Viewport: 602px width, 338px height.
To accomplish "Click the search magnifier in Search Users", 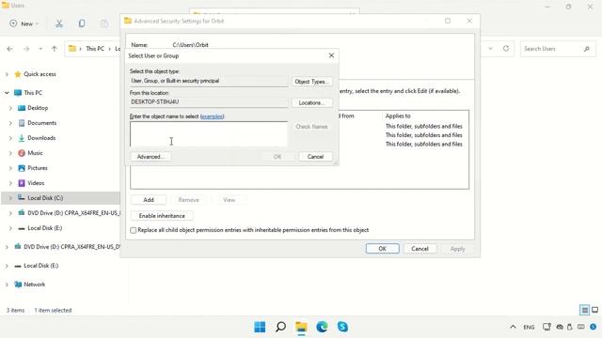I will coord(587,49).
